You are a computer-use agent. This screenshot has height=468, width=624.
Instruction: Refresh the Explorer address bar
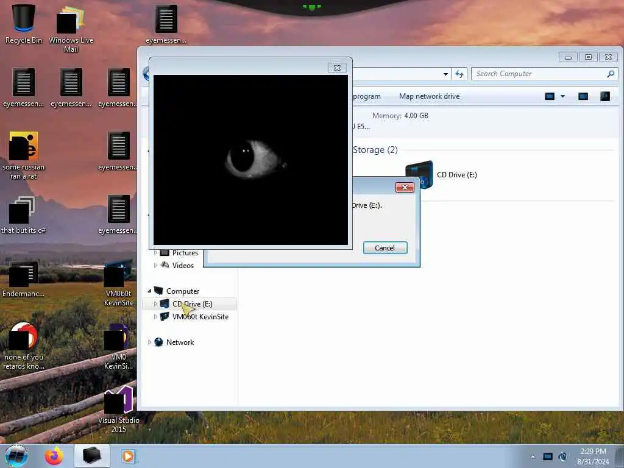tap(459, 74)
